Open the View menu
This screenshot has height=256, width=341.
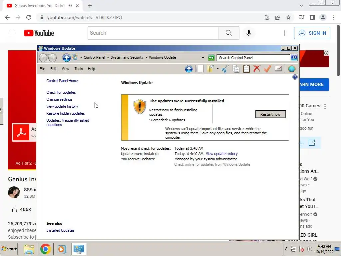coord(65,69)
